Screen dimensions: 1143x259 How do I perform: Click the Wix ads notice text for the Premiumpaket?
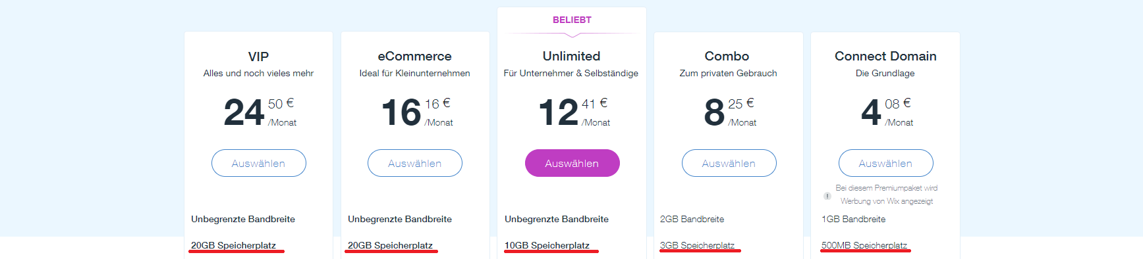point(886,195)
